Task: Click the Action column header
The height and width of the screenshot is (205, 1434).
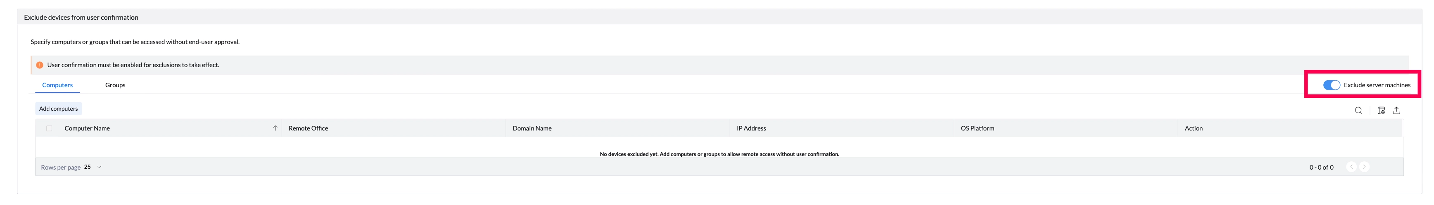Action: coord(1194,128)
